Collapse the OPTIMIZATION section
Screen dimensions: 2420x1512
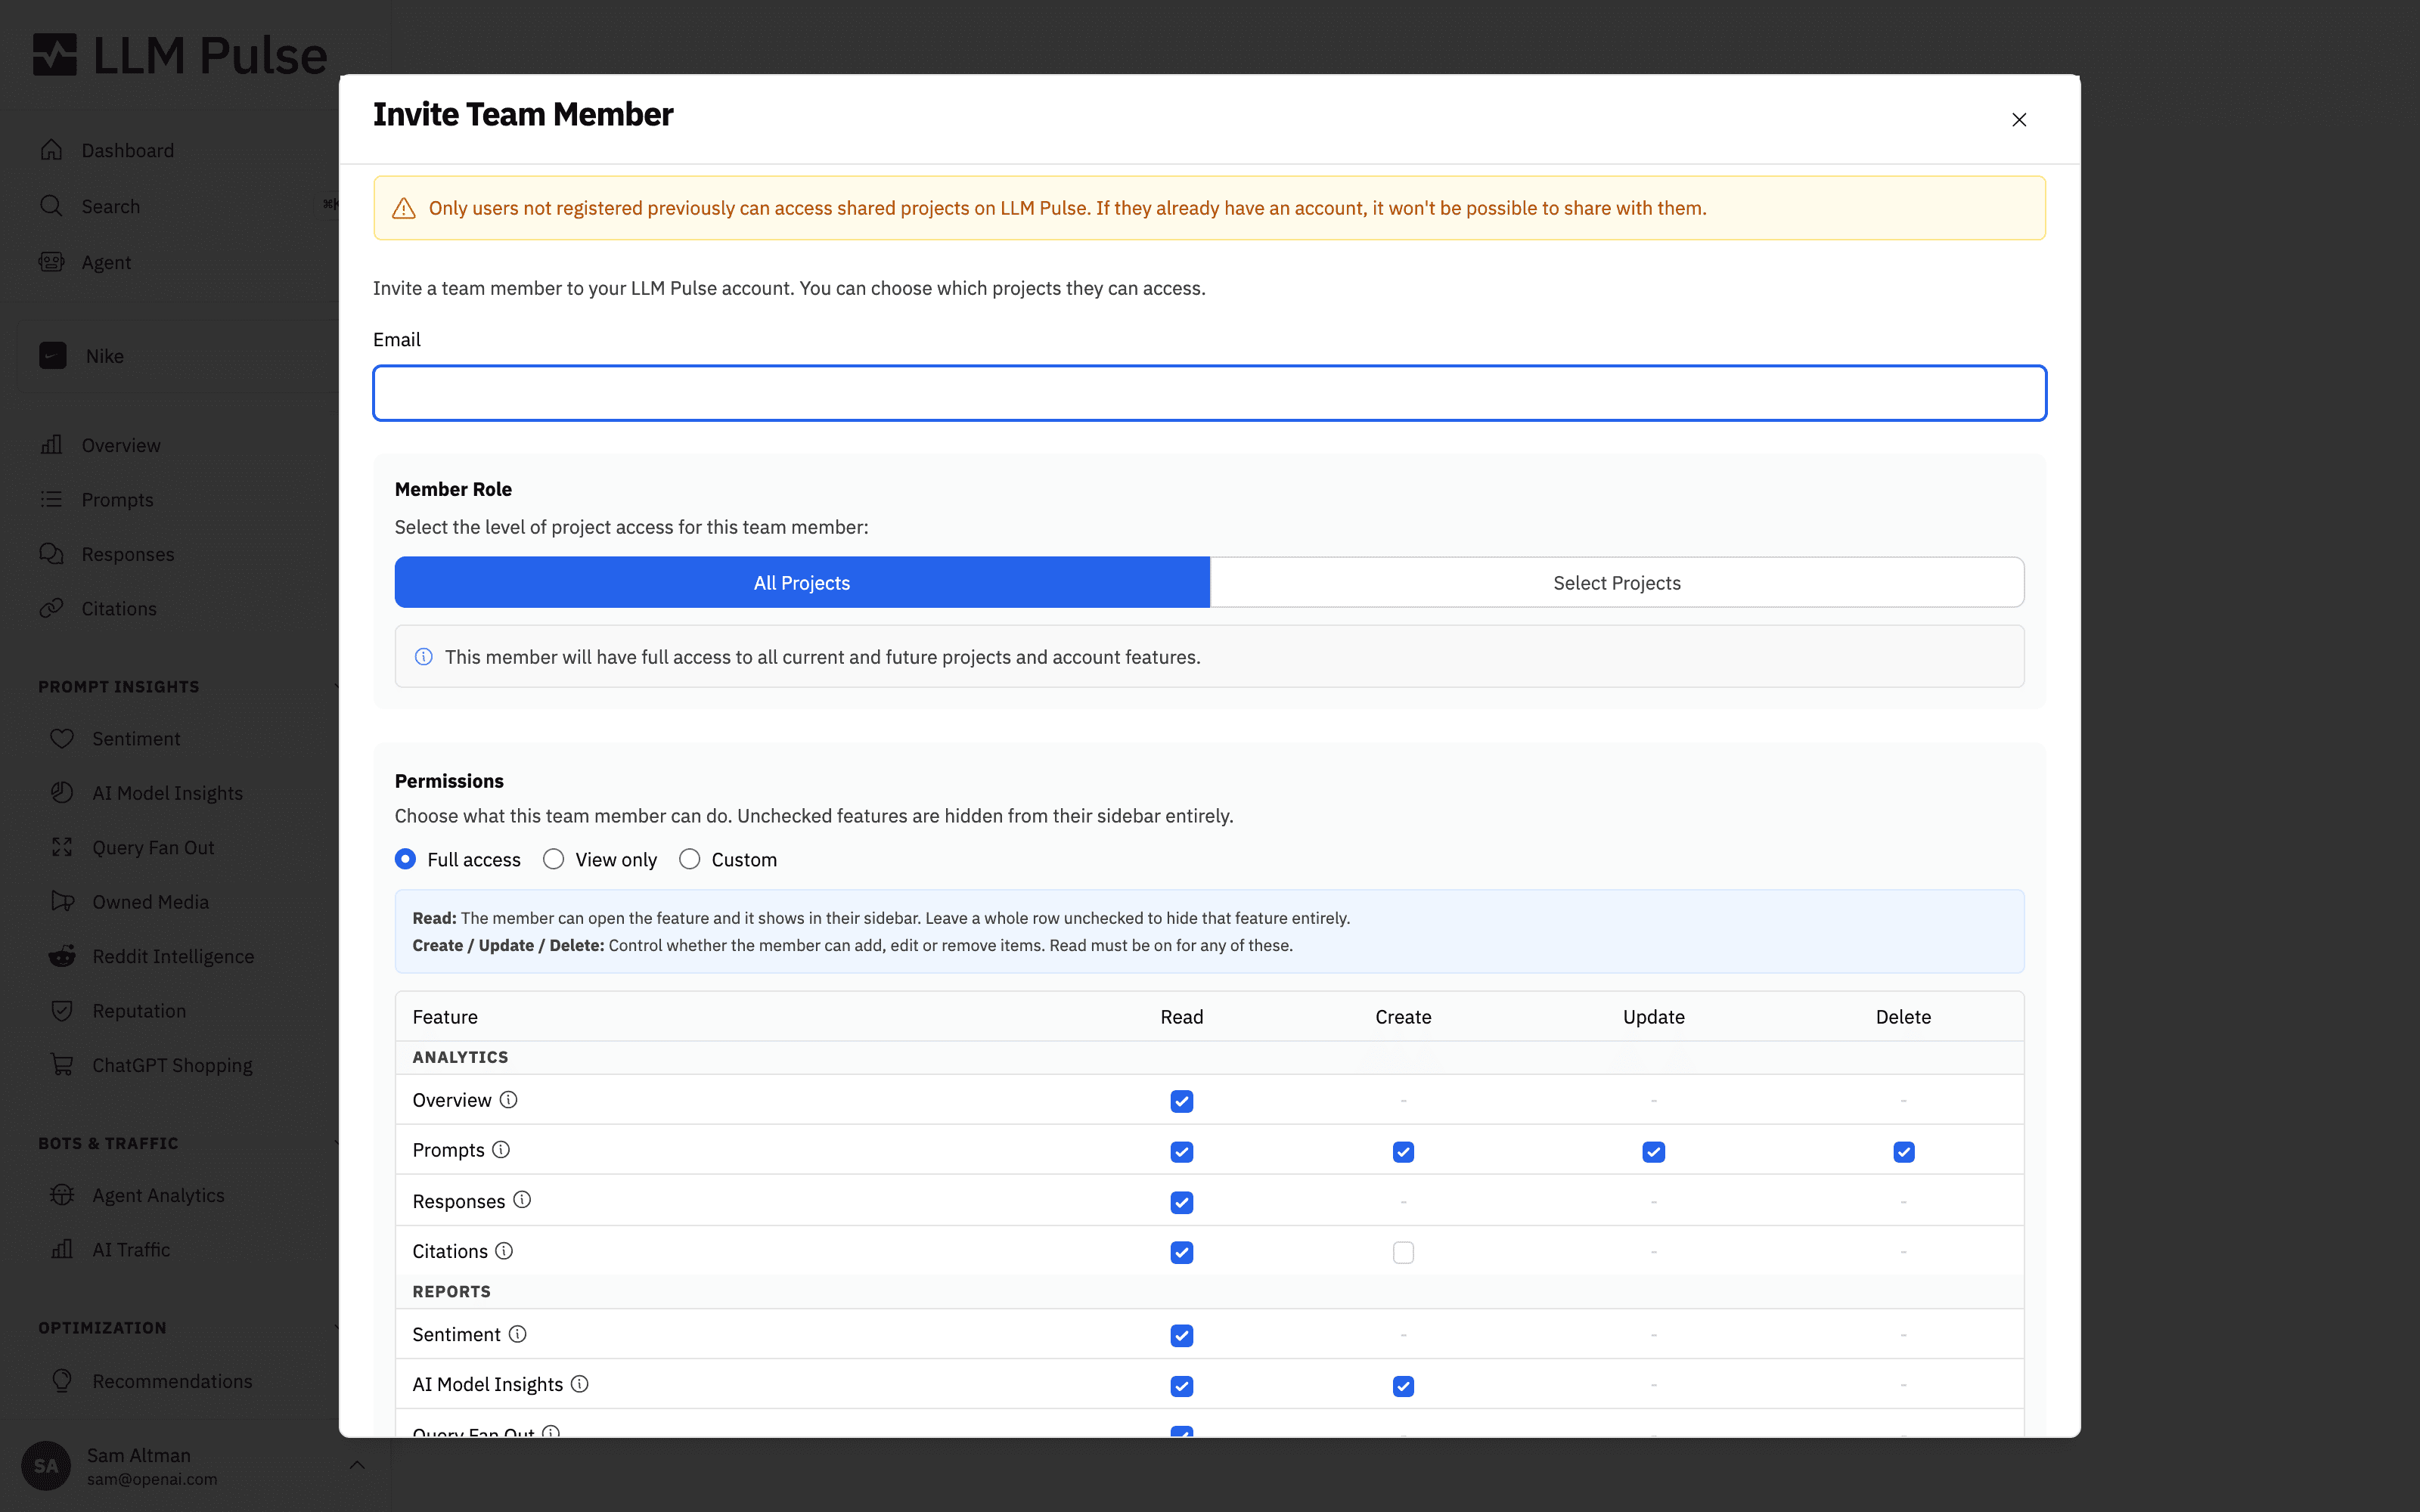tap(190, 1327)
